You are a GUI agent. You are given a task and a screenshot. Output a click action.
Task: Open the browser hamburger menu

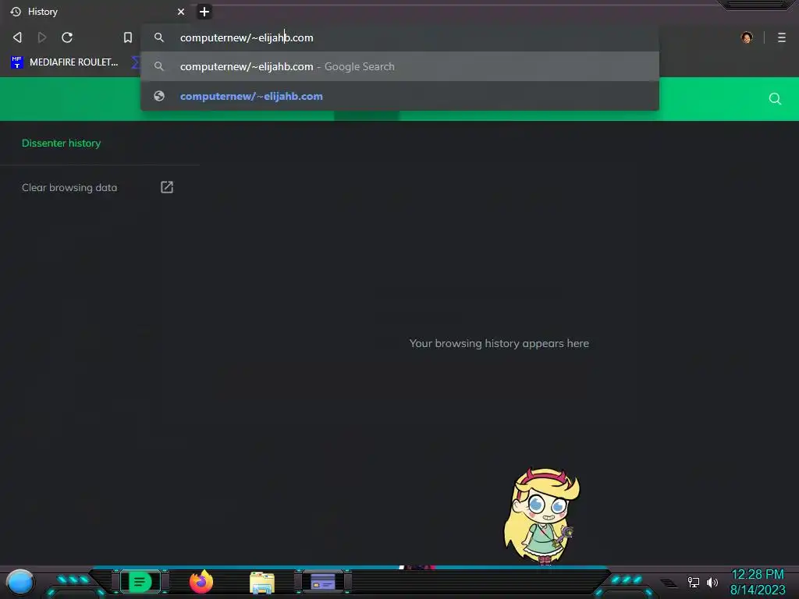(782, 37)
